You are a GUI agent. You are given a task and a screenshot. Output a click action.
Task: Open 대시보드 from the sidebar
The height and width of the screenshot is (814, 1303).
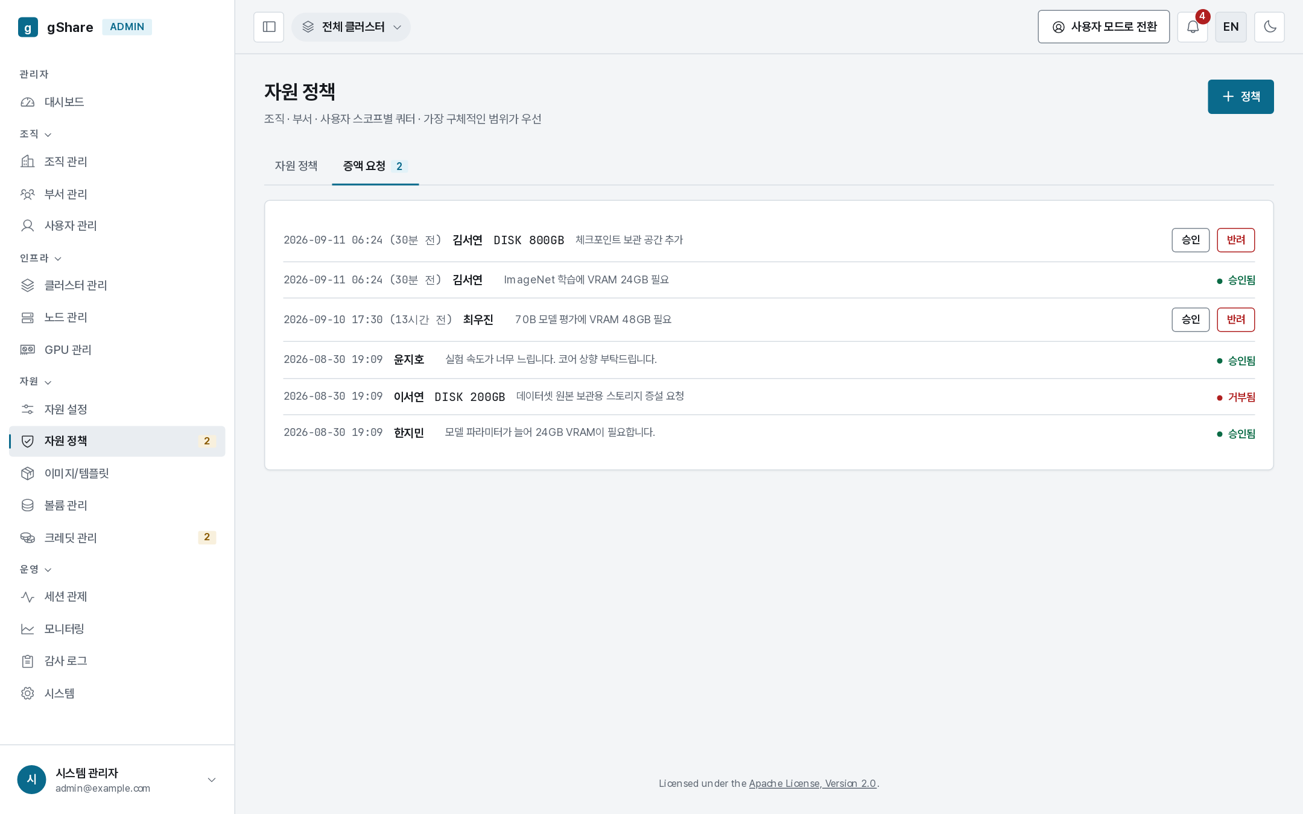[x=117, y=102]
